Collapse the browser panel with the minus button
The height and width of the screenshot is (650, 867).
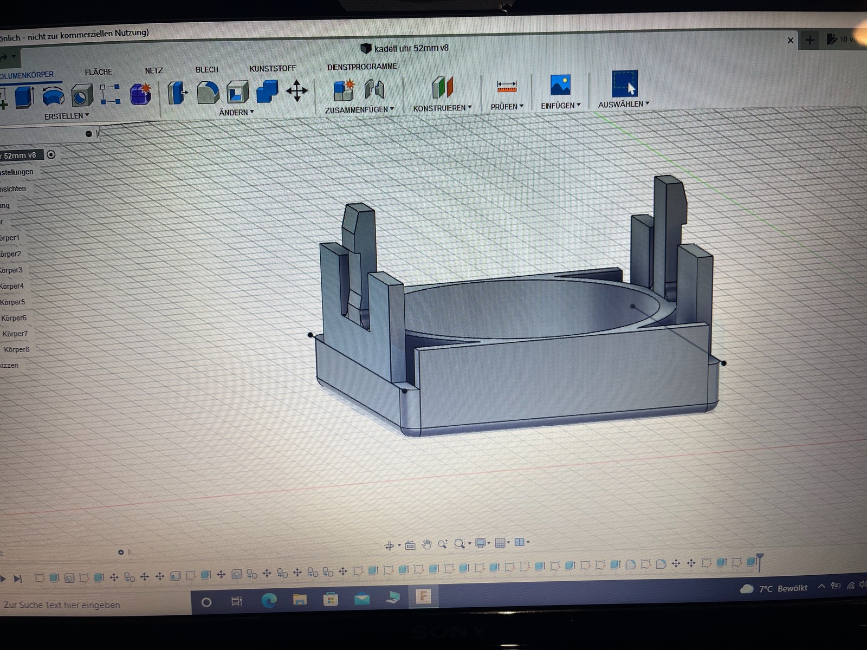[88, 134]
